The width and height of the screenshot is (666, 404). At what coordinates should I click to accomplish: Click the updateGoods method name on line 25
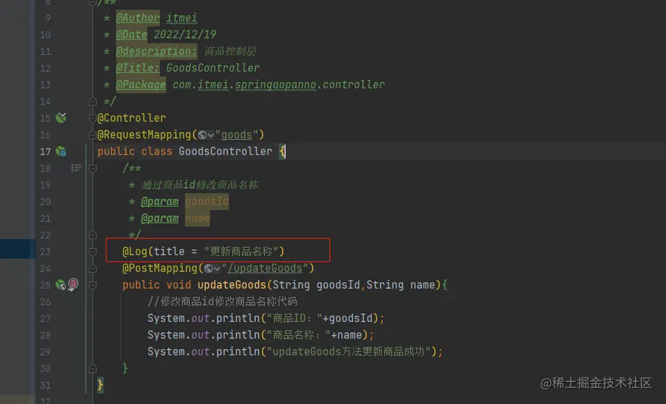tap(232, 284)
